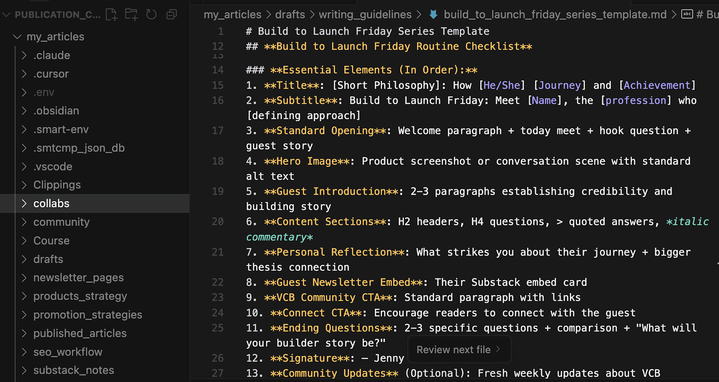The width and height of the screenshot is (719, 382).
Task: Click the 'Achievement' bracketed link text
Action: (x=657, y=85)
